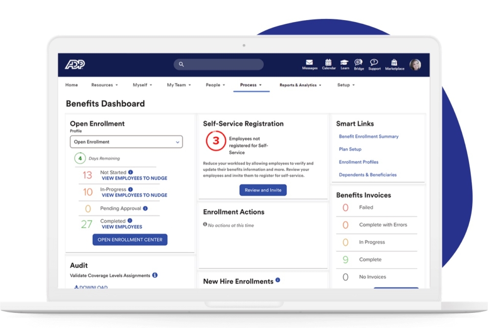
Task: Open the Messages icon
Action: 309,64
